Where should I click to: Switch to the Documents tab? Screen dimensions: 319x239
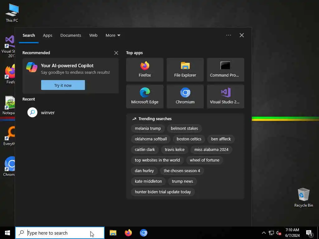point(71,35)
